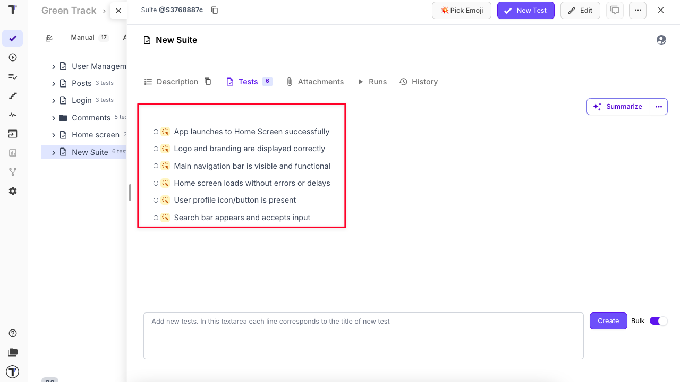The width and height of the screenshot is (680, 382).
Task: Switch to the History tab
Action: pos(419,82)
